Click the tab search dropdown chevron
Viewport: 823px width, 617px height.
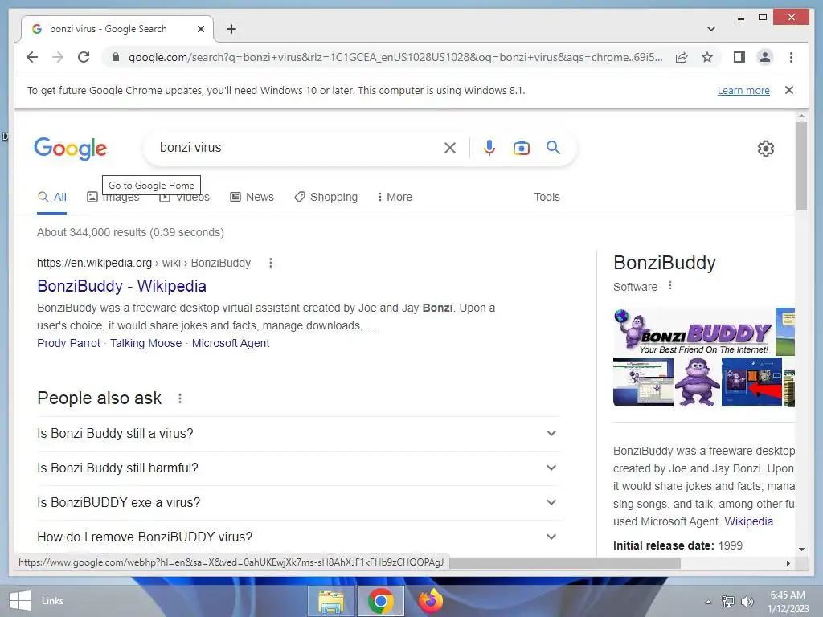pos(711,29)
